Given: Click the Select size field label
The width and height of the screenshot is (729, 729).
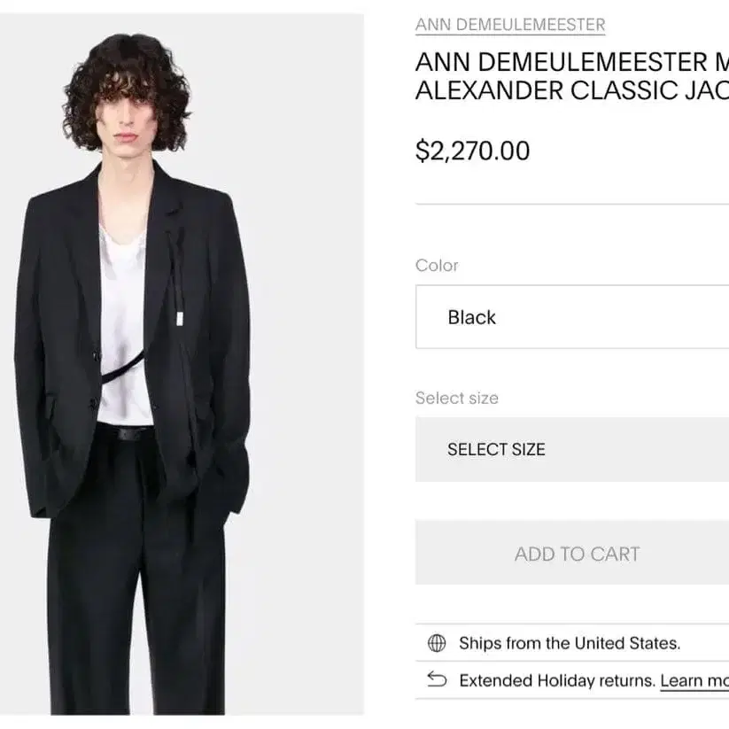Looking at the screenshot, I should (457, 398).
